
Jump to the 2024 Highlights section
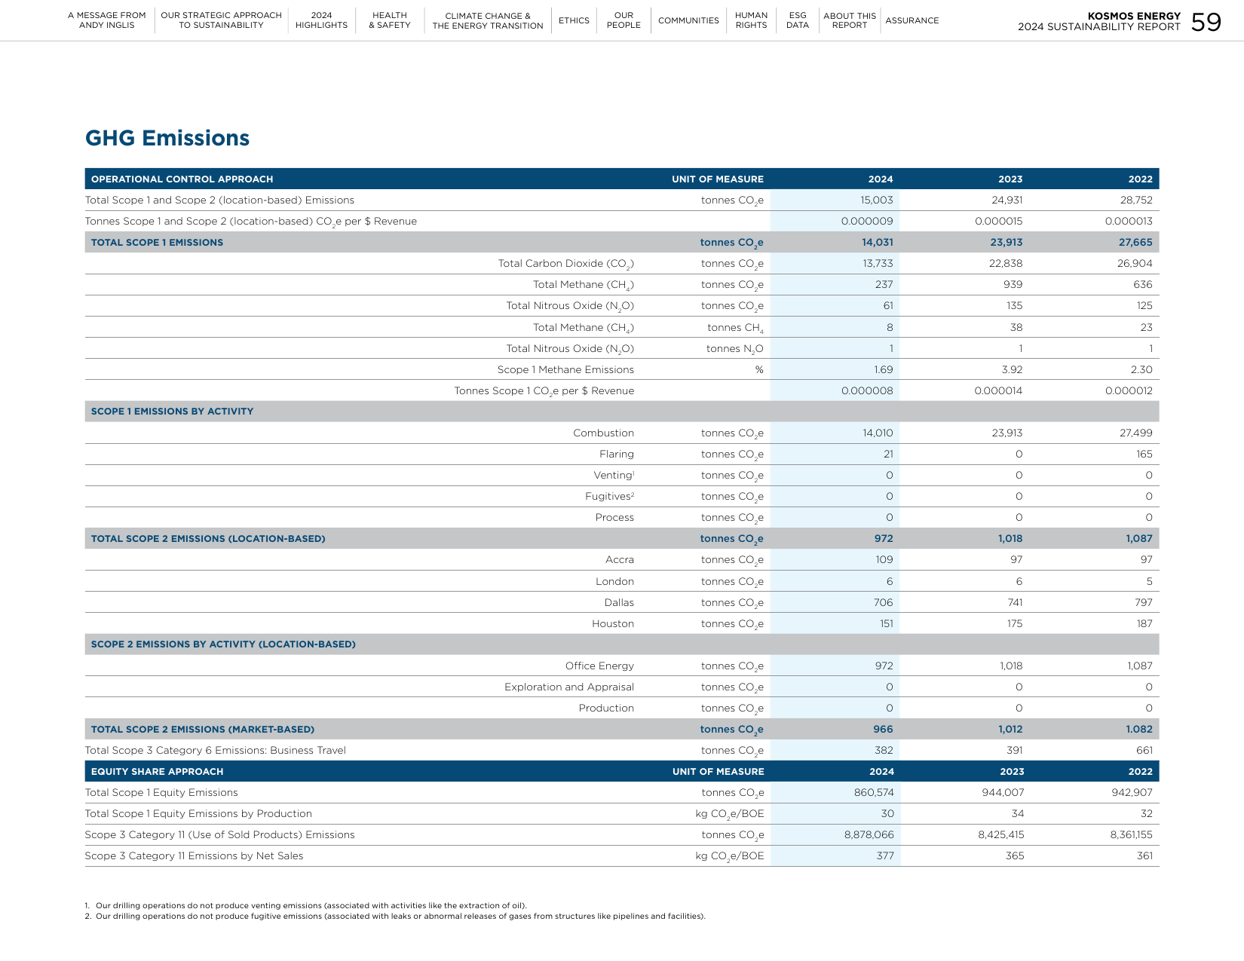point(321,20)
